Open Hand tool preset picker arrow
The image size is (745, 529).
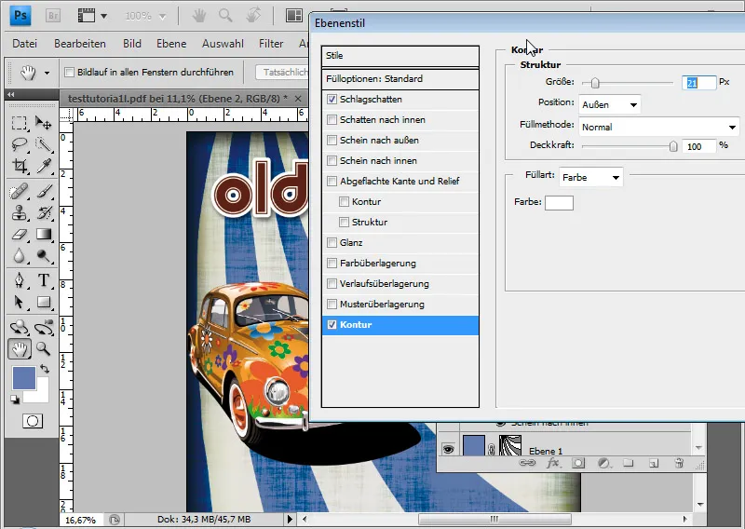point(47,73)
